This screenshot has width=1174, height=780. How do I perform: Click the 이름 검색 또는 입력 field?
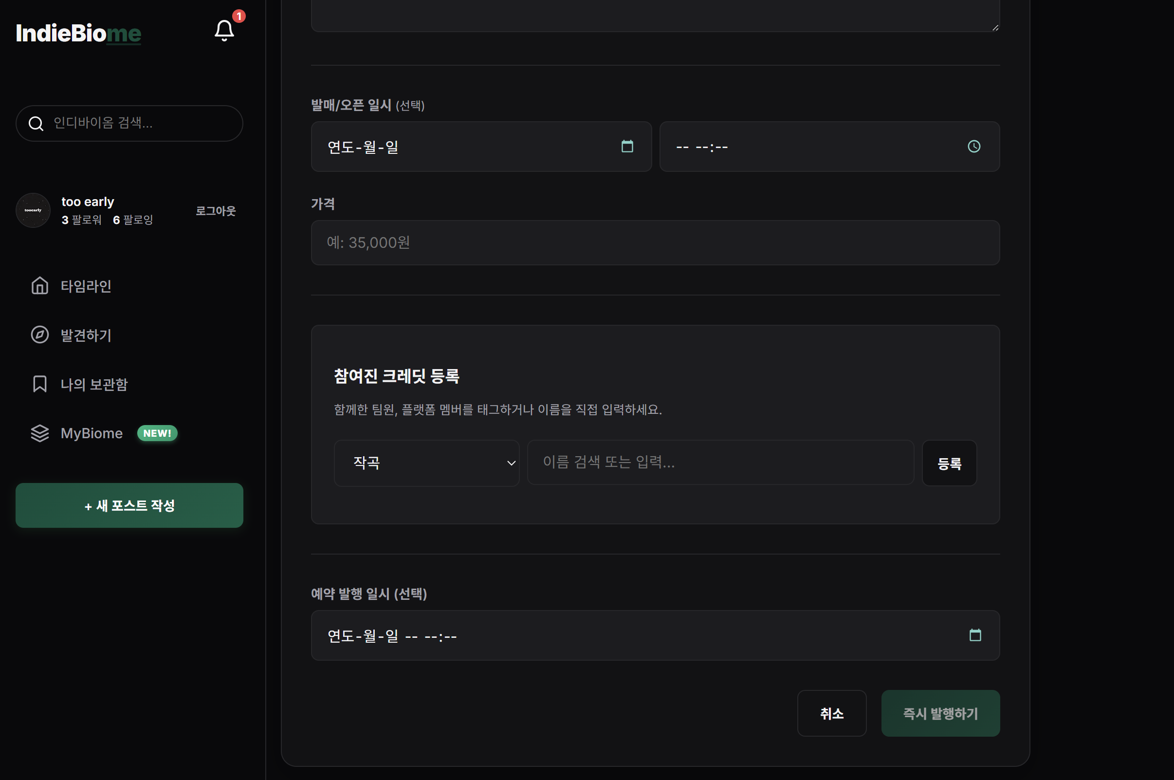click(720, 462)
